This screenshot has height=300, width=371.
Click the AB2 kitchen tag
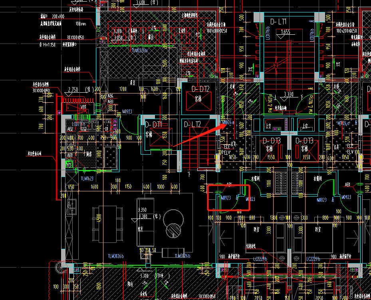coord(70,129)
